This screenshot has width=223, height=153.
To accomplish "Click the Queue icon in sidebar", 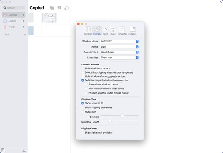I will coord(5,21).
